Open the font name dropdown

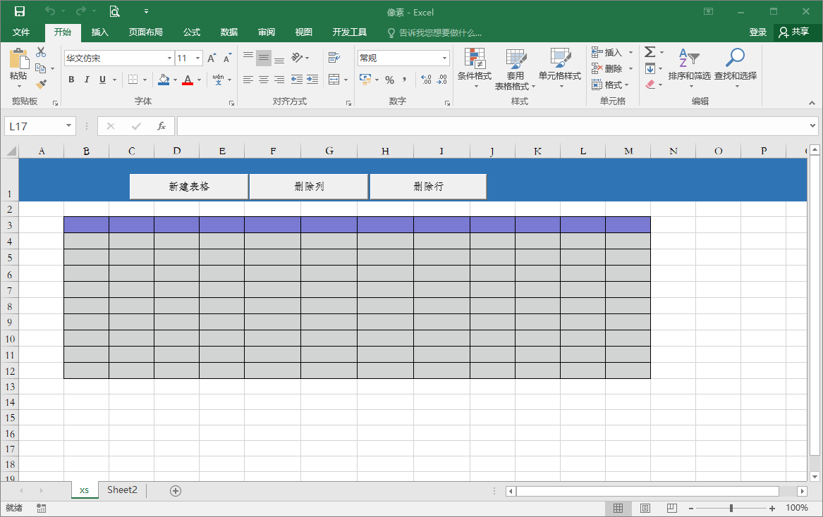169,58
